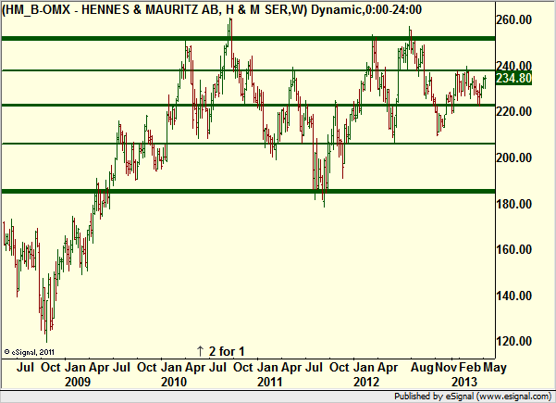
Task: Click the 160.00 price axis label
Action: (513, 249)
